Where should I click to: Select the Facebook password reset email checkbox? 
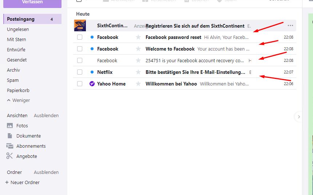(80, 37)
